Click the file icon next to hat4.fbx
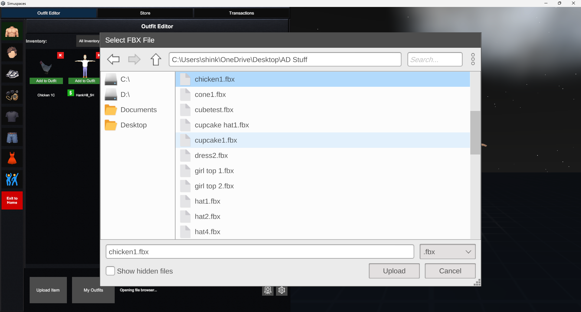The image size is (581, 312). pos(185,232)
